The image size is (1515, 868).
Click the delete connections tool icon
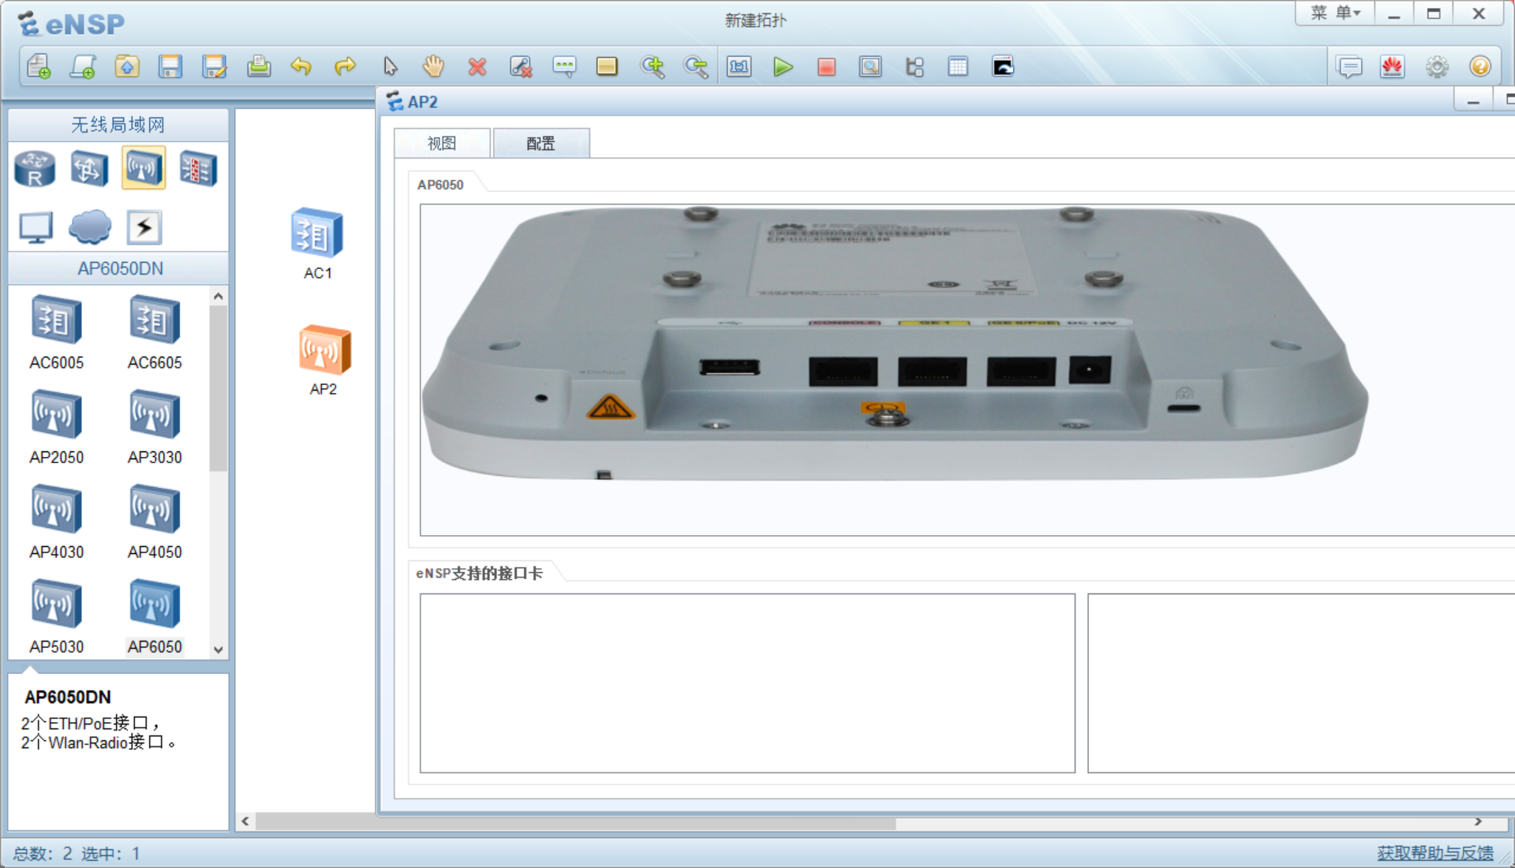[521, 66]
